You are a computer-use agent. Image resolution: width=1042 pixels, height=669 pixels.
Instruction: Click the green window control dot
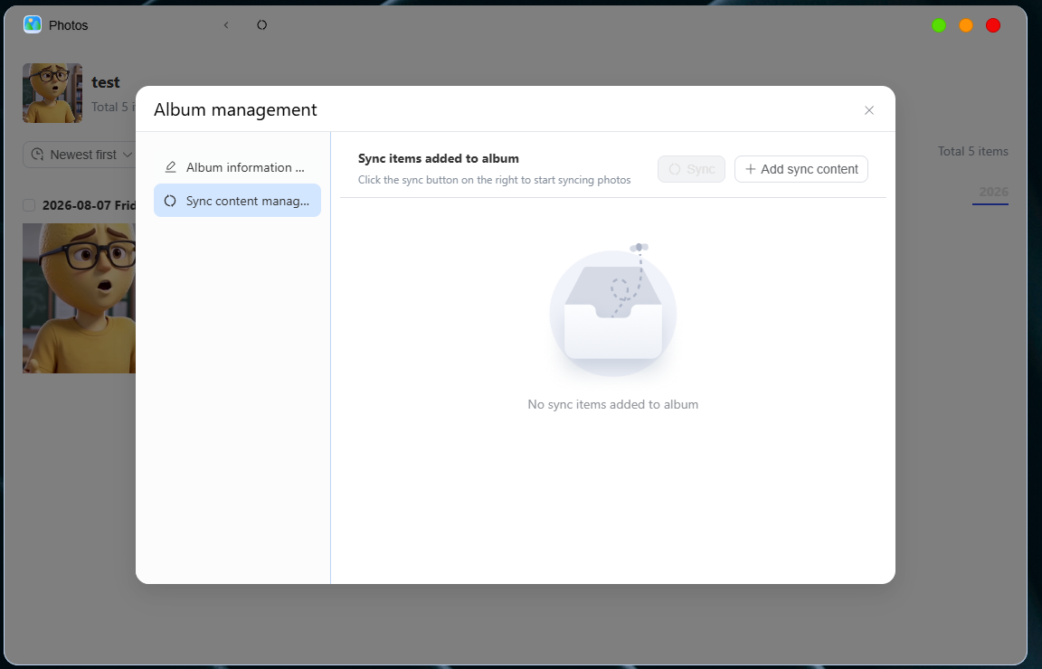(x=939, y=25)
